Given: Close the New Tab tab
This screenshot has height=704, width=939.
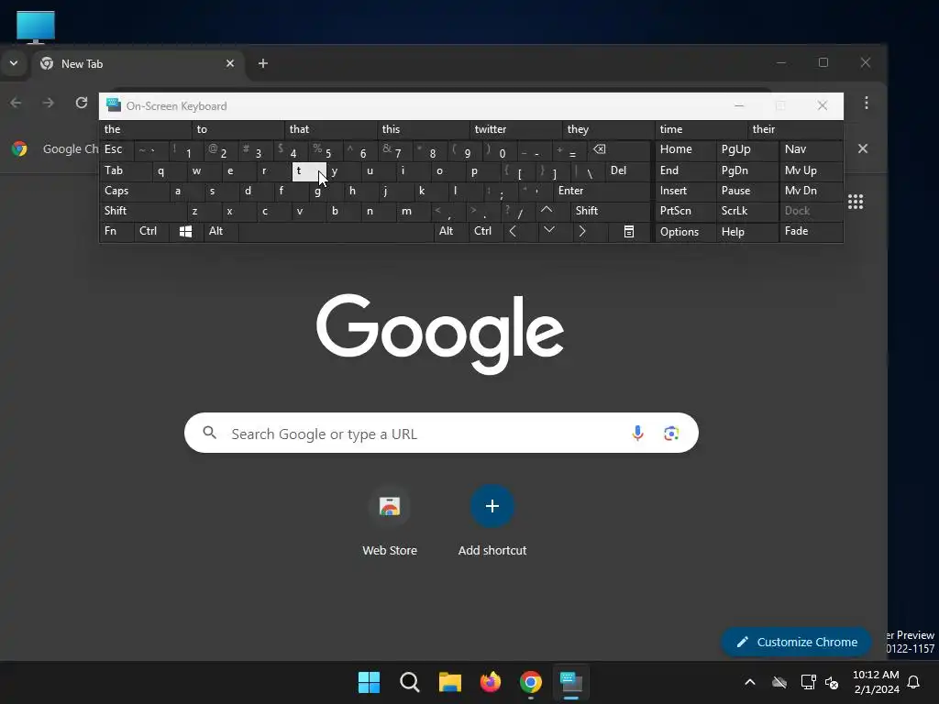Looking at the screenshot, I should click(x=230, y=63).
